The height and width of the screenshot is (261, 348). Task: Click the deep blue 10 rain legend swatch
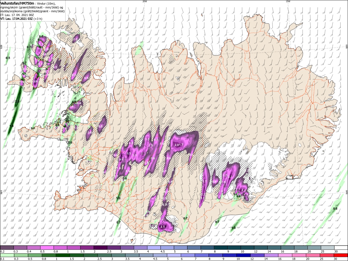(243, 255)
